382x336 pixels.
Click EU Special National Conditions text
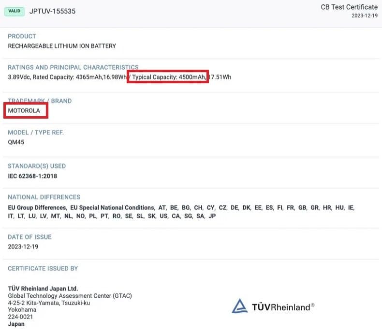tap(113, 208)
